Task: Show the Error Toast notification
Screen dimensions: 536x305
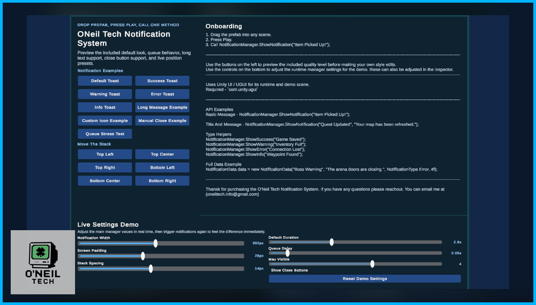Action: [x=163, y=94]
